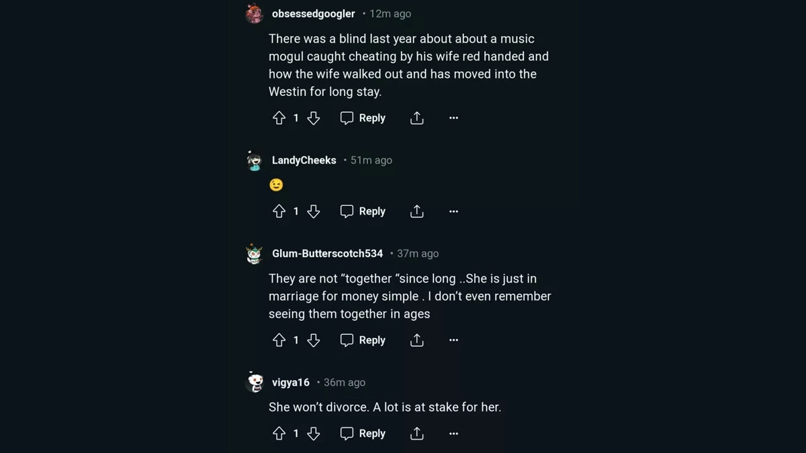Upvote Glum-Butterscotch534's comment

[279, 340]
